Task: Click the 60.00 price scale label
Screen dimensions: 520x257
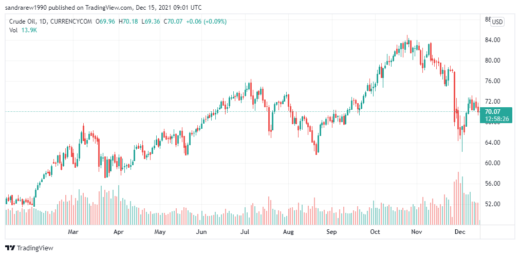Action: 492,163
